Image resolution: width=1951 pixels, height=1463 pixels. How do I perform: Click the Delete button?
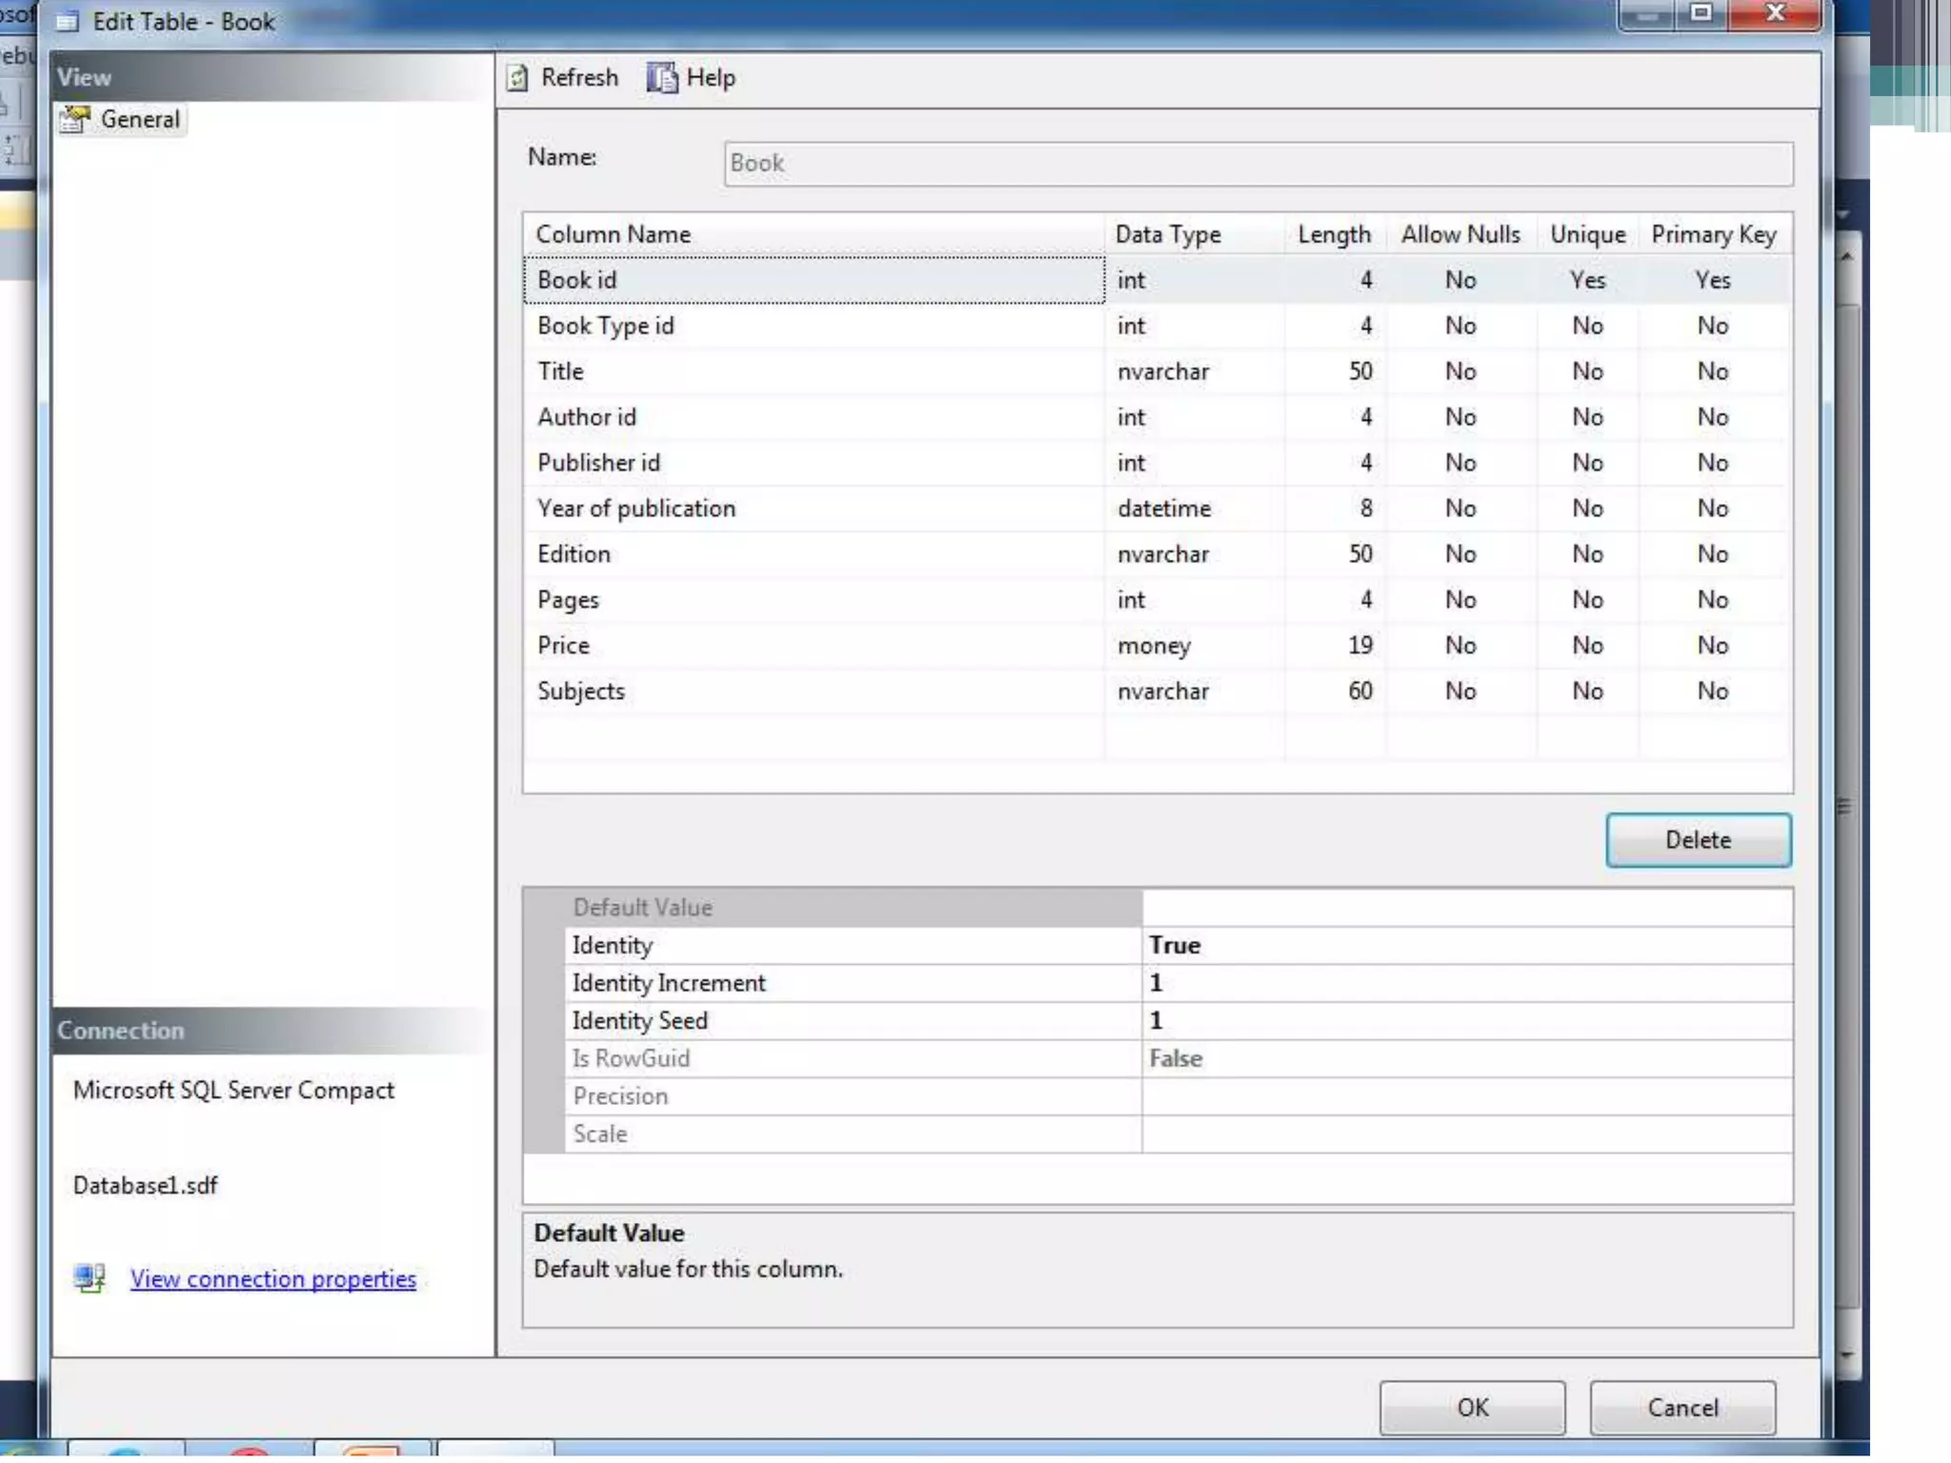1699,840
